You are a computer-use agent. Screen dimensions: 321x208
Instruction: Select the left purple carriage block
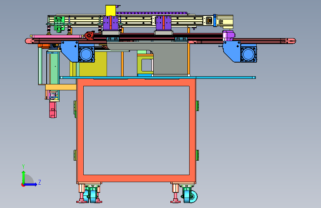coord(111,23)
